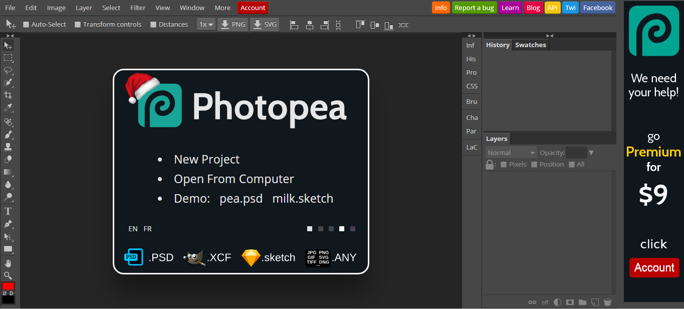Screen dimensions: 684x309
Task: Export as SVG using the download button
Action: click(x=265, y=24)
